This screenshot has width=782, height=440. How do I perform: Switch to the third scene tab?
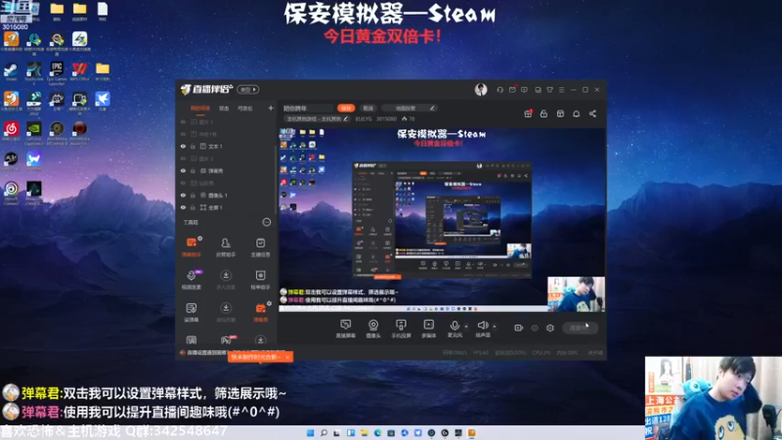[245, 109]
